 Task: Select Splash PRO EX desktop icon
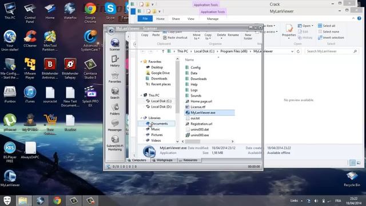coord(90,97)
